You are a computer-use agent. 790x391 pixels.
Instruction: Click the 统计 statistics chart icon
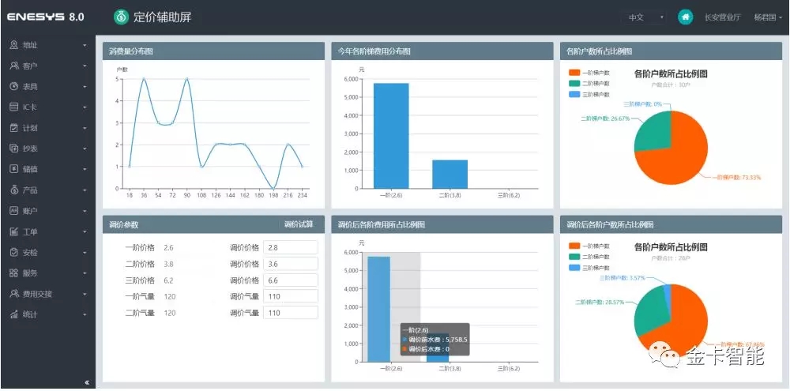click(x=14, y=314)
